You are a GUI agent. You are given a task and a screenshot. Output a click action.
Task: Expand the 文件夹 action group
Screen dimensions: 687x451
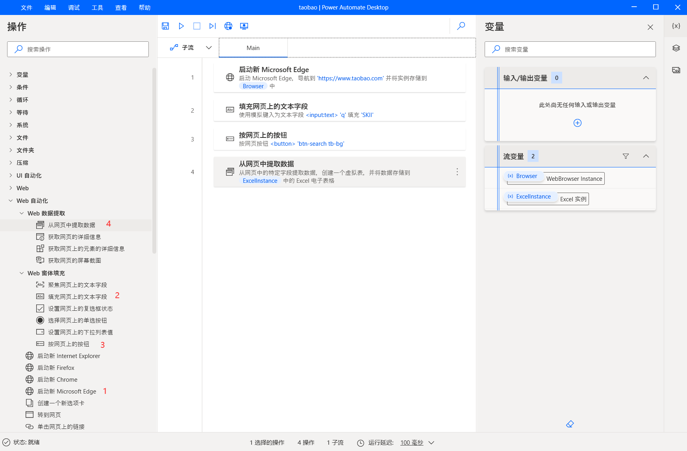[x=11, y=150]
